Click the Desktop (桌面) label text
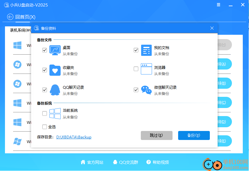Image resolution: width=249 pixels, height=171 pixels. click(67, 47)
